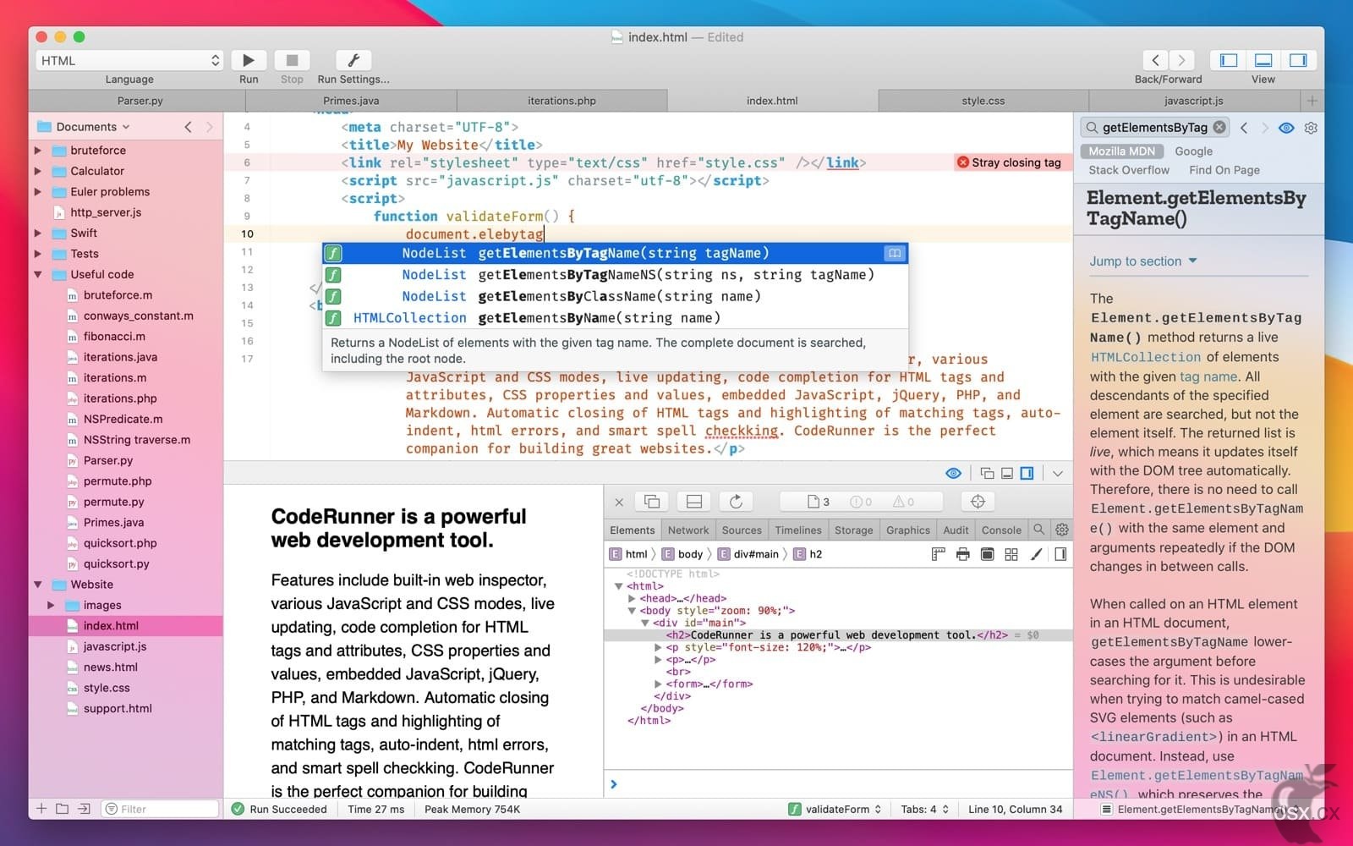Expand the bruteforce folder
The height and width of the screenshot is (846, 1353).
pos(38,151)
